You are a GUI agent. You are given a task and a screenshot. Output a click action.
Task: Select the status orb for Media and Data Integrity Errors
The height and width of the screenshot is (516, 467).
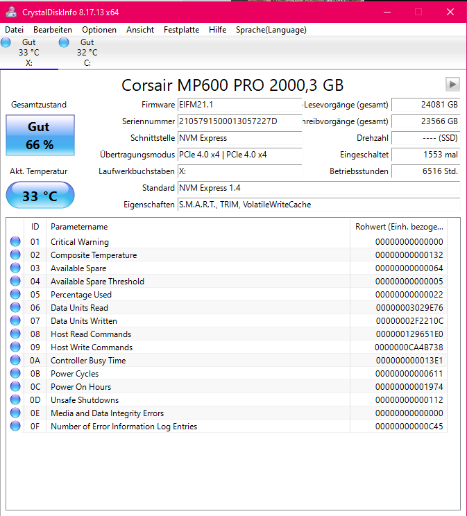click(x=15, y=413)
